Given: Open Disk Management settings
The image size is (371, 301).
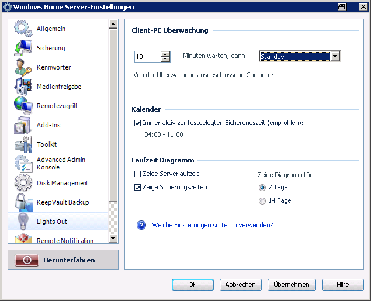Looking at the screenshot, I should click(x=58, y=183).
